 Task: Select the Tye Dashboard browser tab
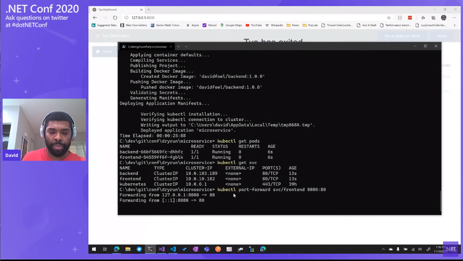[x=117, y=10]
